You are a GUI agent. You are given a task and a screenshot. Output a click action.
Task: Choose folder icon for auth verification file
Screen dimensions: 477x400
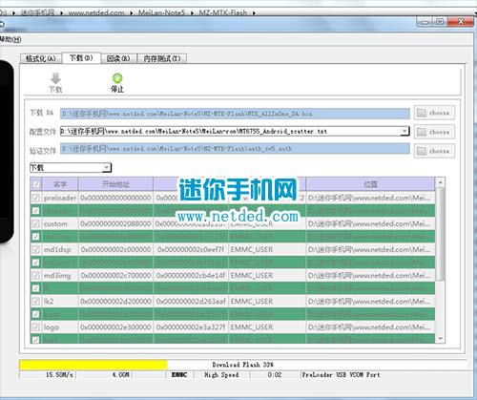coord(422,151)
